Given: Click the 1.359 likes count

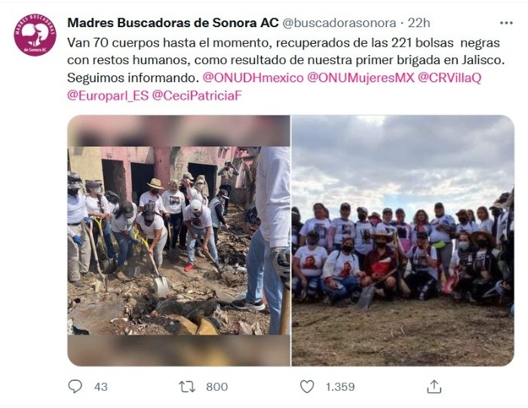Looking at the screenshot, I should click(340, 387).
